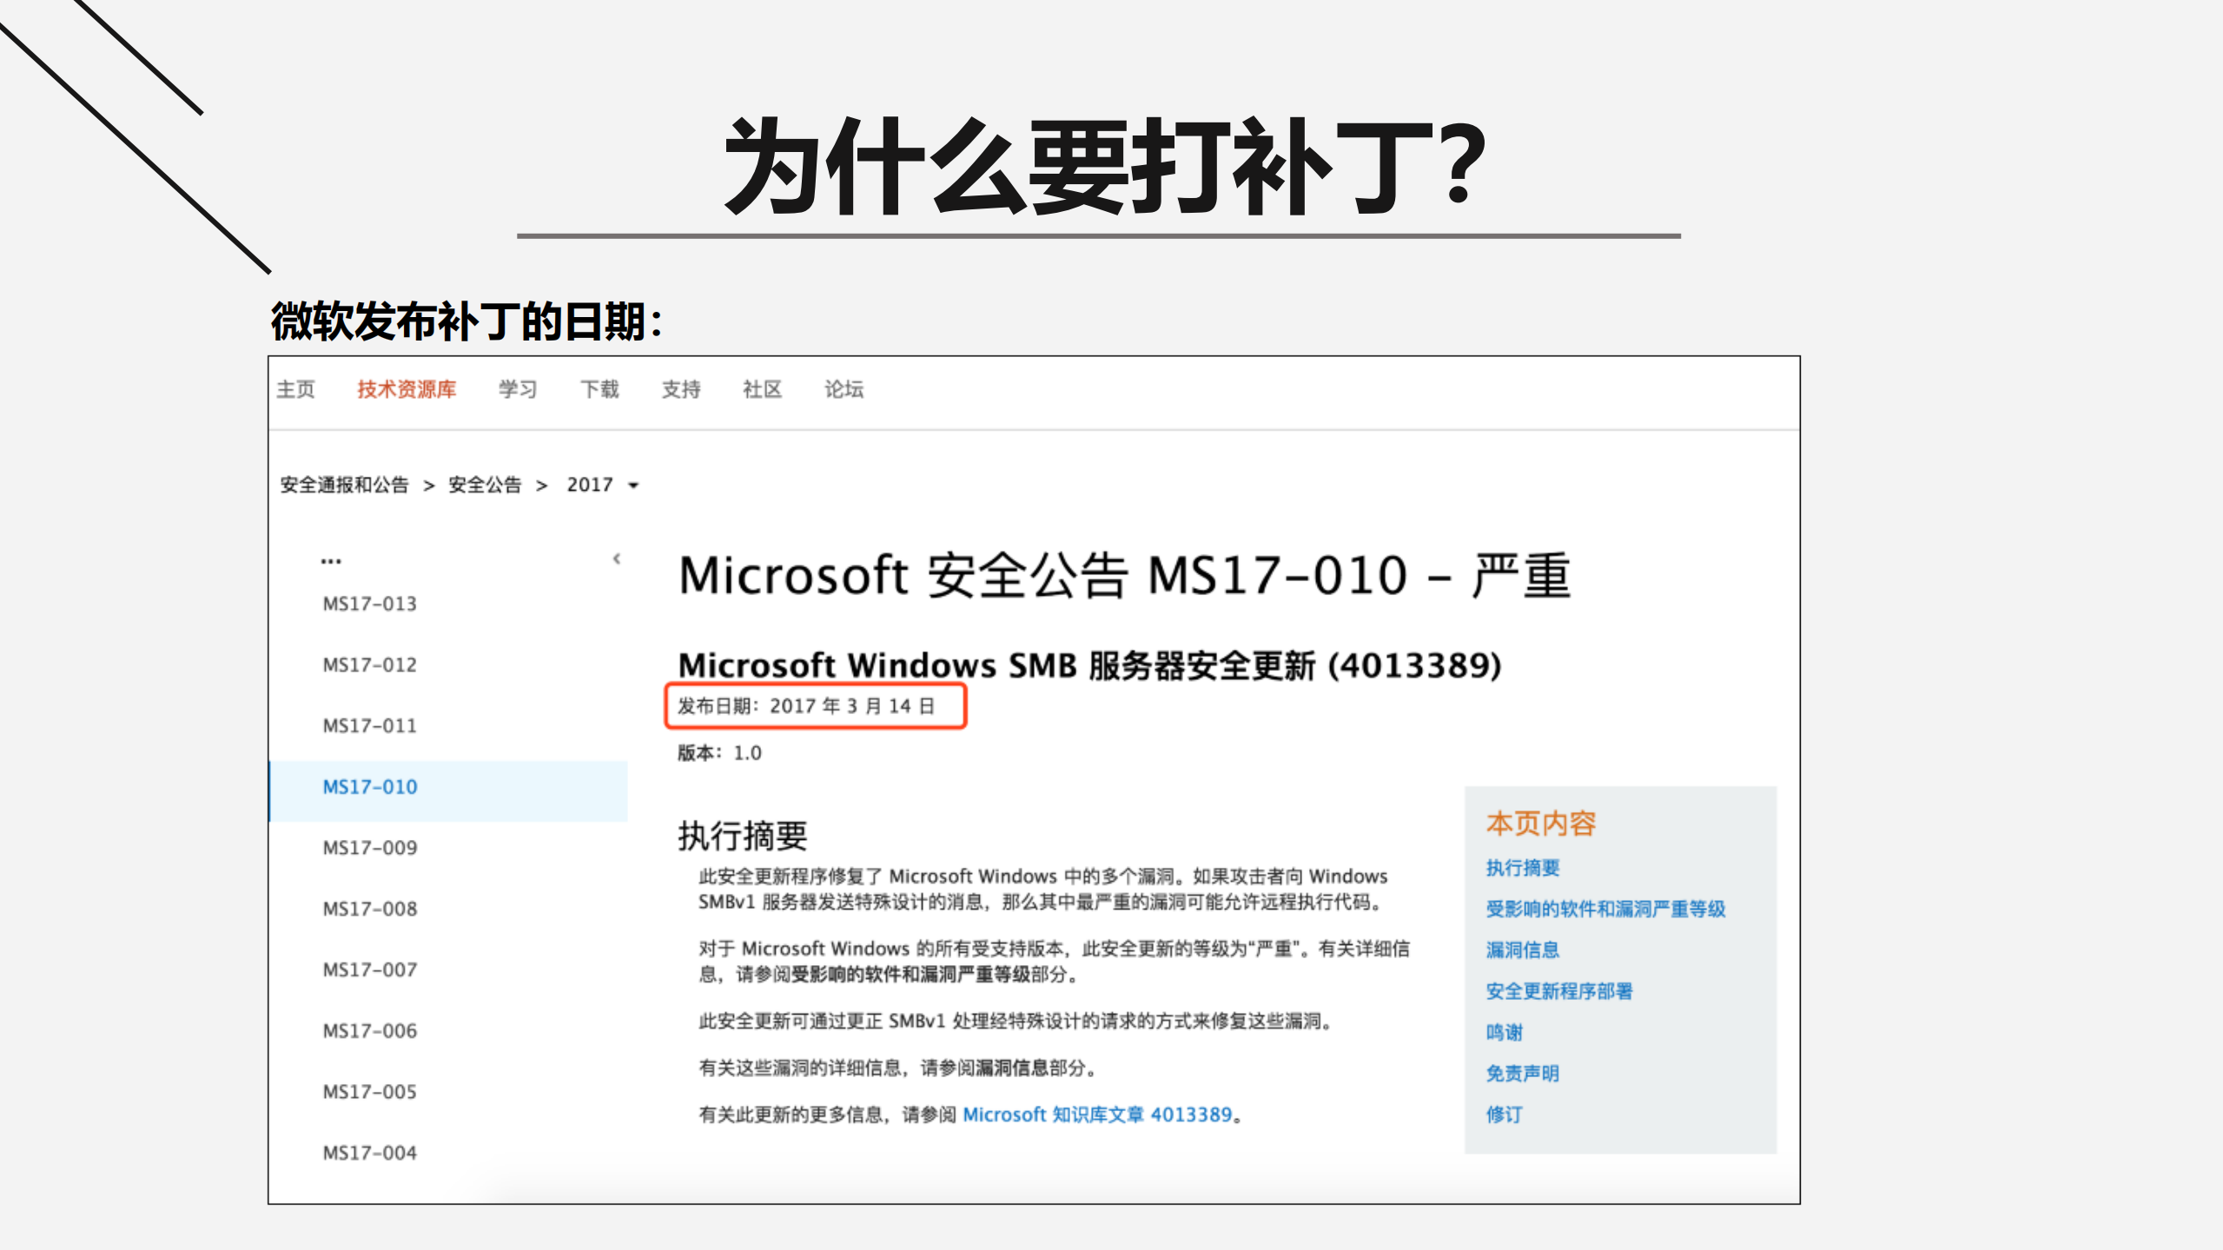Select MS17-013 in the sidebar
Viewport: 2223px width, 1250px height.
pos(368,603)
